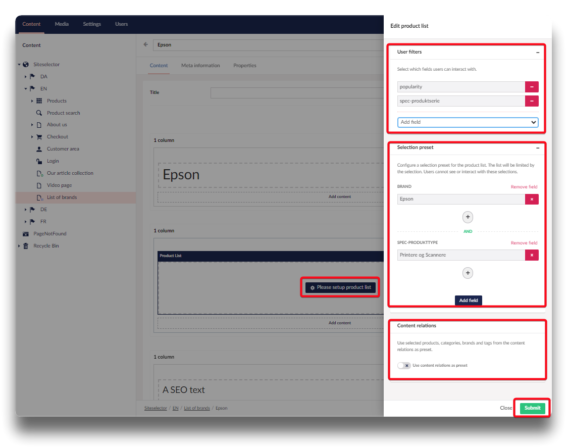Enable Use content relations as preset
This screenshot has height=448, width=567.
[404, 365]
